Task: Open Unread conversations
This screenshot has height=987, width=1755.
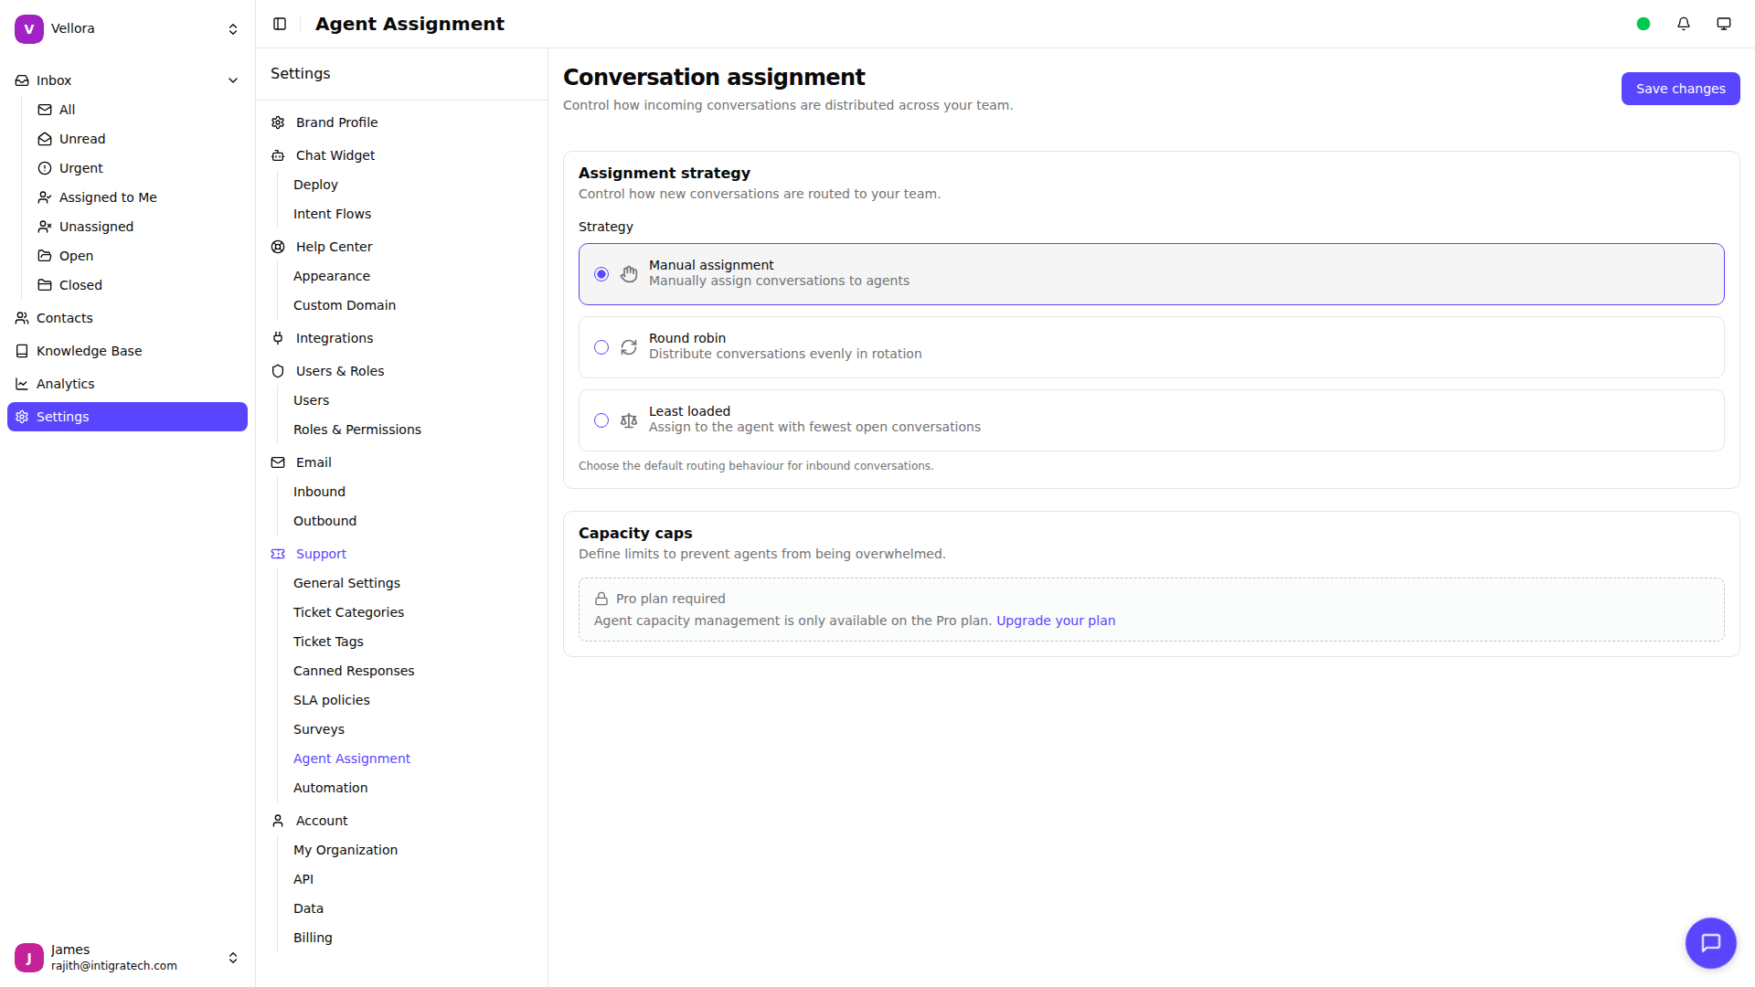Action: (x=138, y=139)
